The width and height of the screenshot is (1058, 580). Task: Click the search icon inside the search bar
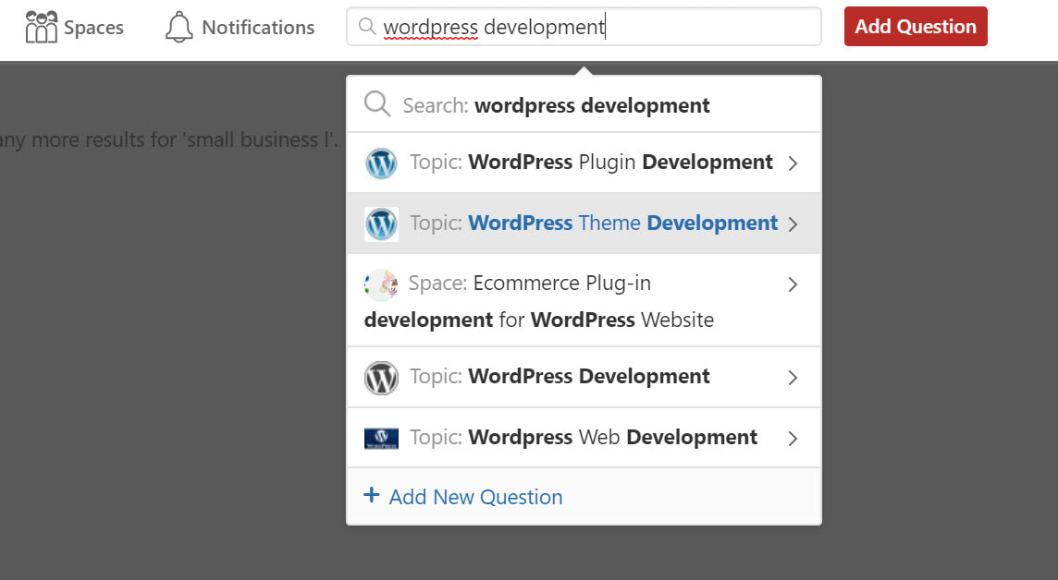(368, 27)
